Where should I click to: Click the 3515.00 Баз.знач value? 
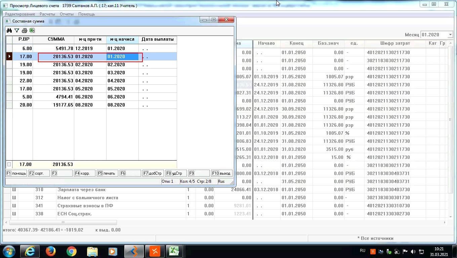tap(328, 149)
